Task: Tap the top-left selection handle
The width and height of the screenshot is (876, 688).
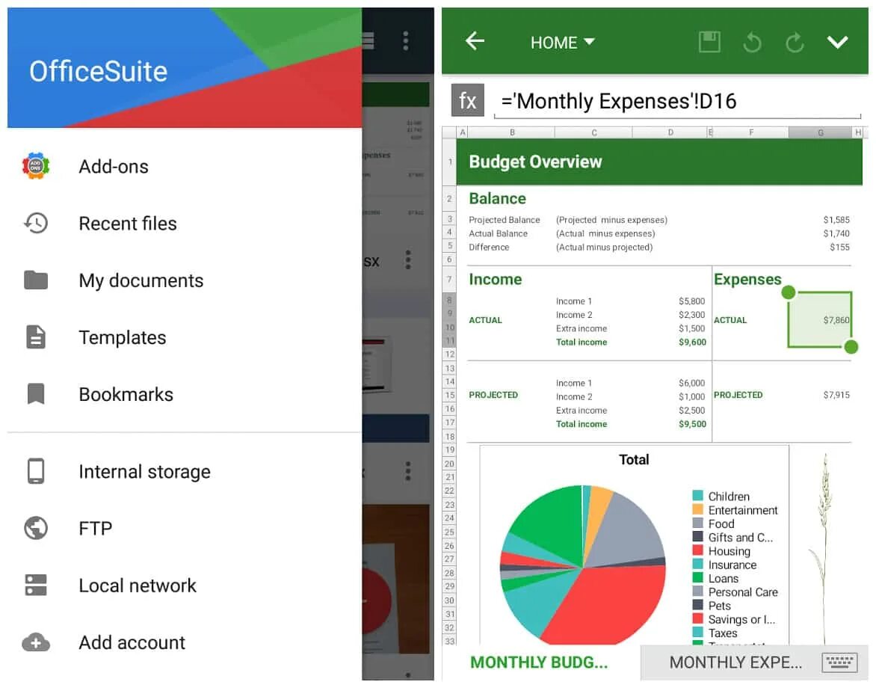Action: click(789, 292)
